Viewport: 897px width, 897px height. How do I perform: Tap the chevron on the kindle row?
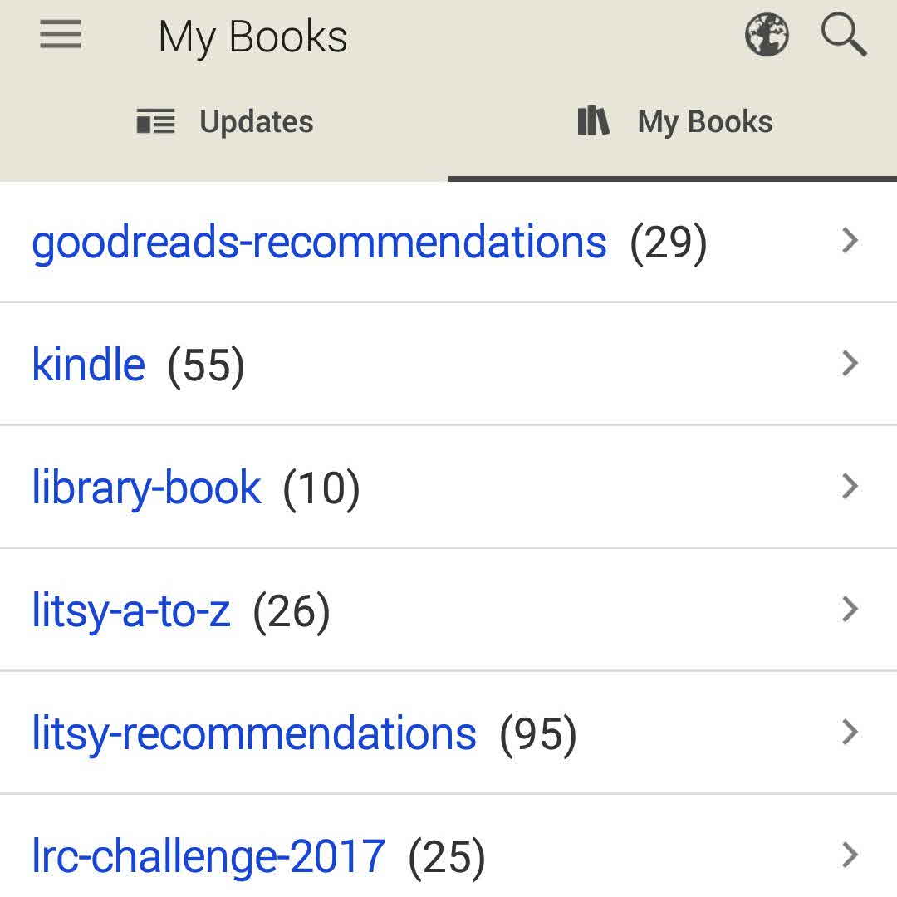849,364
